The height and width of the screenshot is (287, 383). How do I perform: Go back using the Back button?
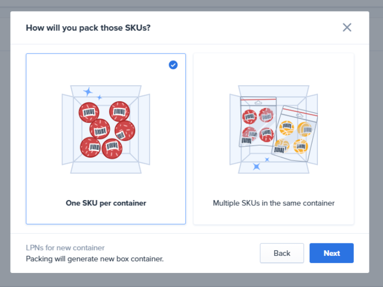coord(282,253)
